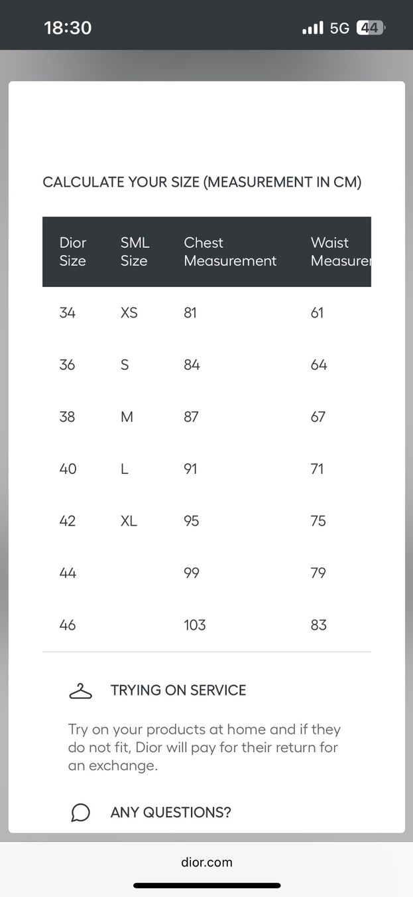Viewport: 413px width, 897px height.
Task: Tap the battery indicator in status bar
Action: click(x=371, y=28)
